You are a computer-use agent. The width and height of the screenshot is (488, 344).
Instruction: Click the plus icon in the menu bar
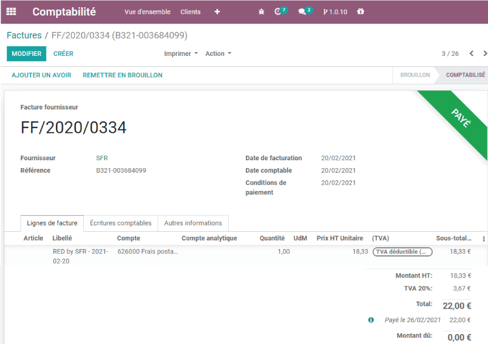[217, 11]
